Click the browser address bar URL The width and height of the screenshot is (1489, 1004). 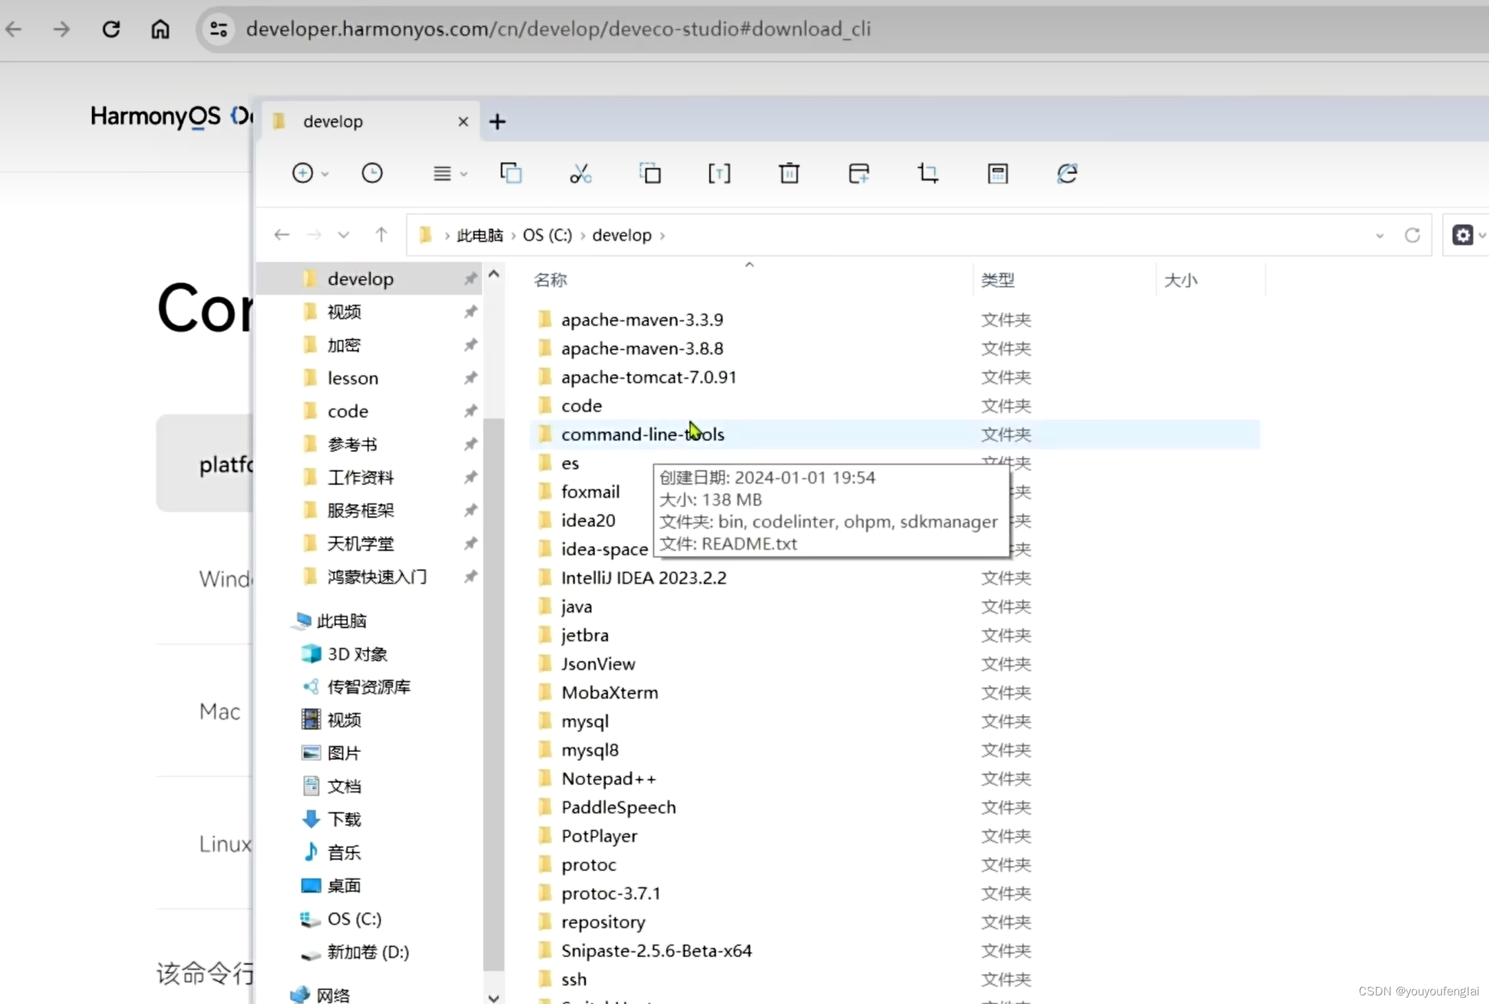(x=558, y=29)
